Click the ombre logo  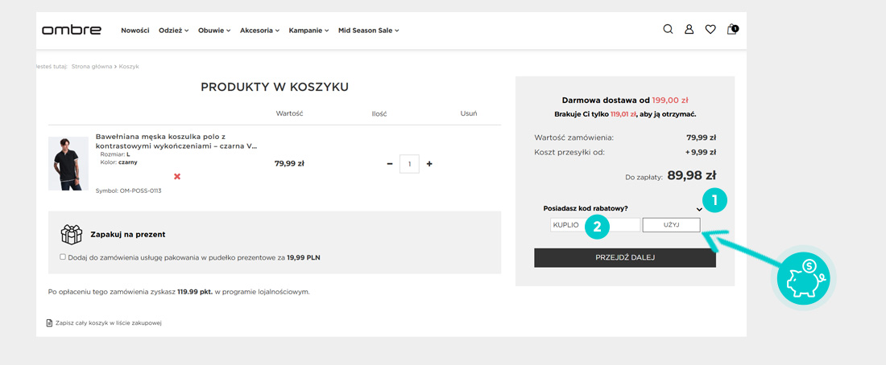pos(72,30)
